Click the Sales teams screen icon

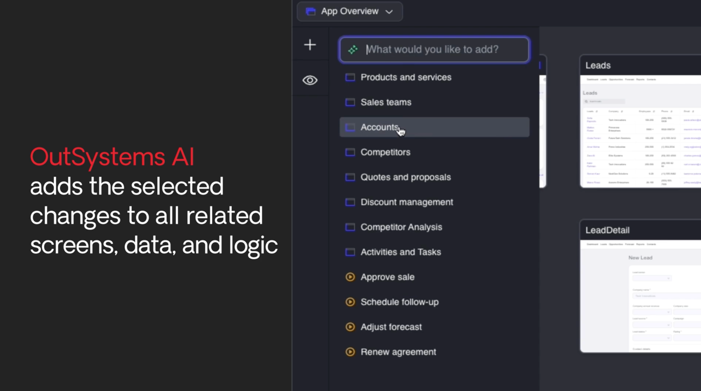tap(350, 102)
